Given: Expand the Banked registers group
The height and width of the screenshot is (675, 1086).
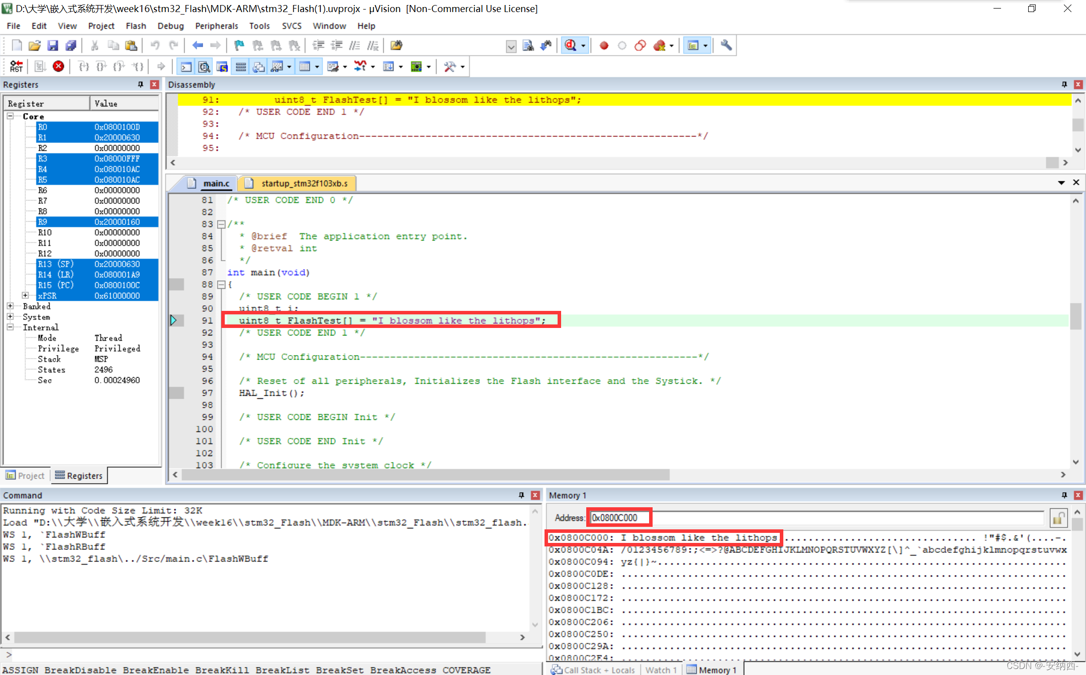Looking at the screenshot, I should (x=10, y=306).
